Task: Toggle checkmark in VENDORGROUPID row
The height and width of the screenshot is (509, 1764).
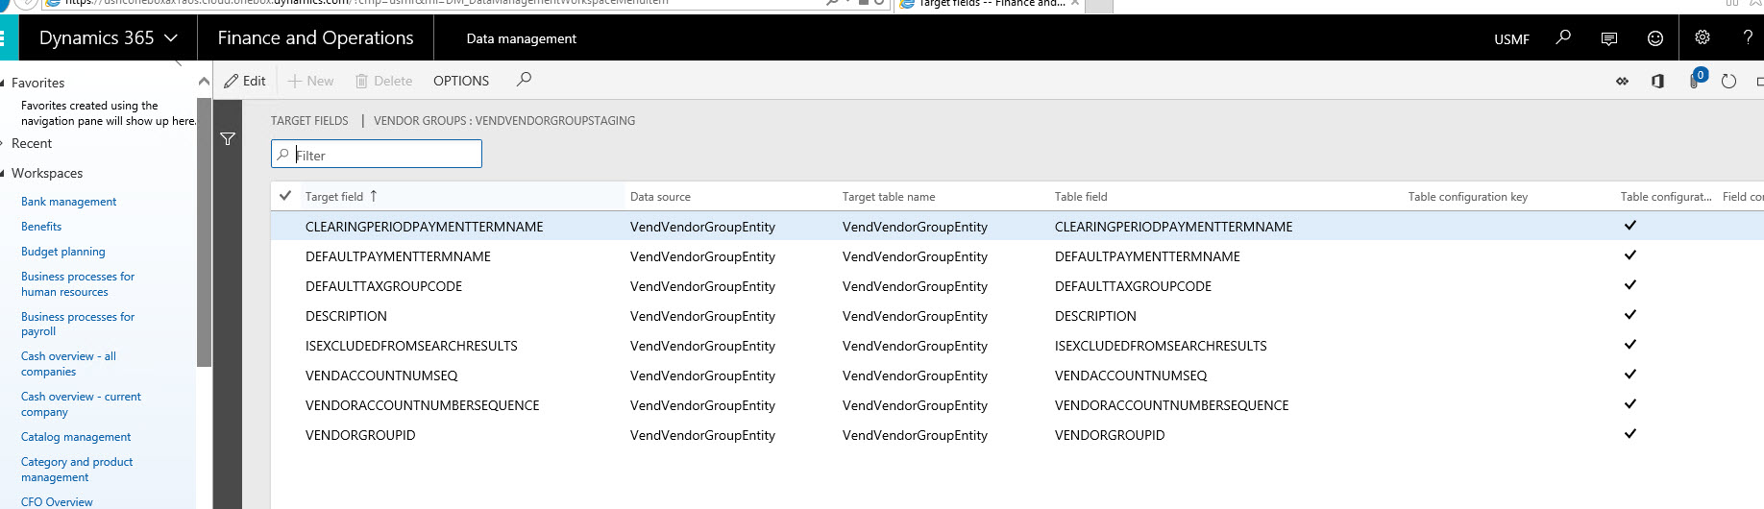Action: [1630, 434]
